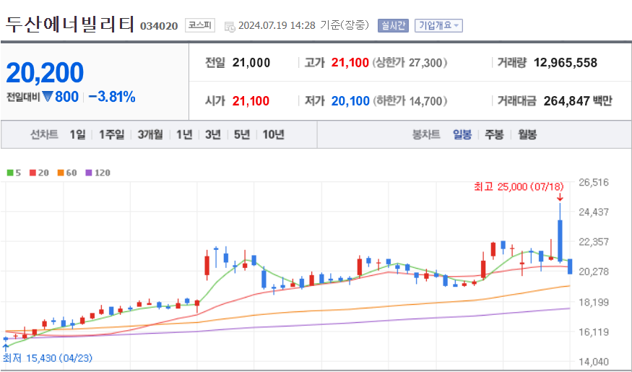Image resolution: width=632 pixels, height=372 pixels.
Task: Switch to 일봉 daily candle chart
Action: 462,134
